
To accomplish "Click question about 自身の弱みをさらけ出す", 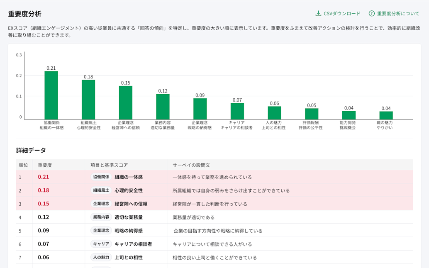I will click(x=231, y=190).
